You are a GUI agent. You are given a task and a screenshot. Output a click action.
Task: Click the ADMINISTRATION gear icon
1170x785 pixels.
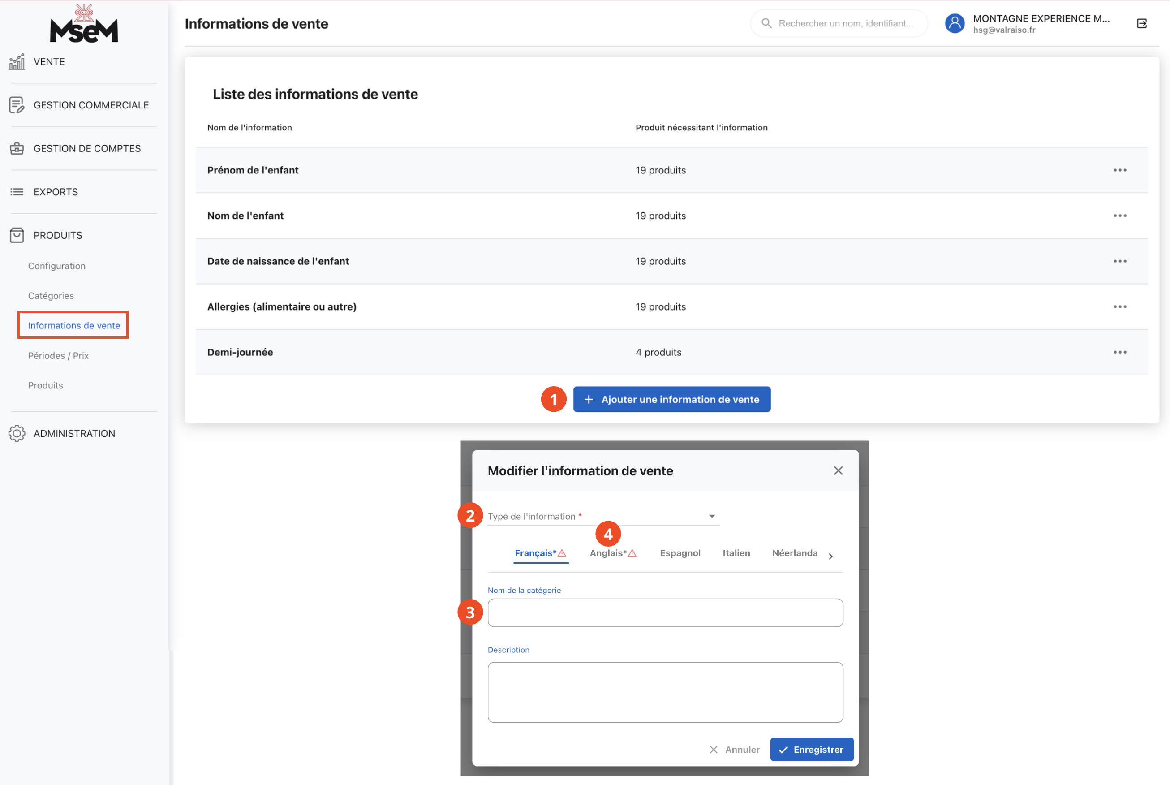click(x=17, y=434)
